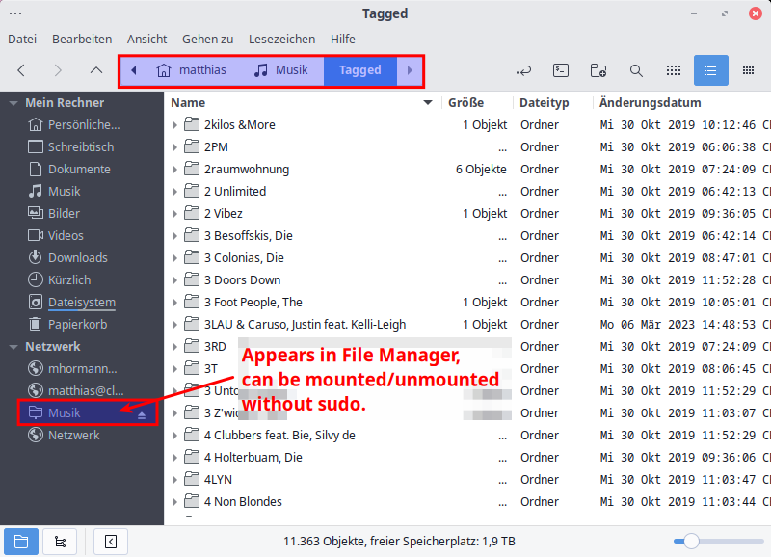Open Musik under Mein Rechner
The height and width of the screenshot is (557, 771).
point(54,191)
